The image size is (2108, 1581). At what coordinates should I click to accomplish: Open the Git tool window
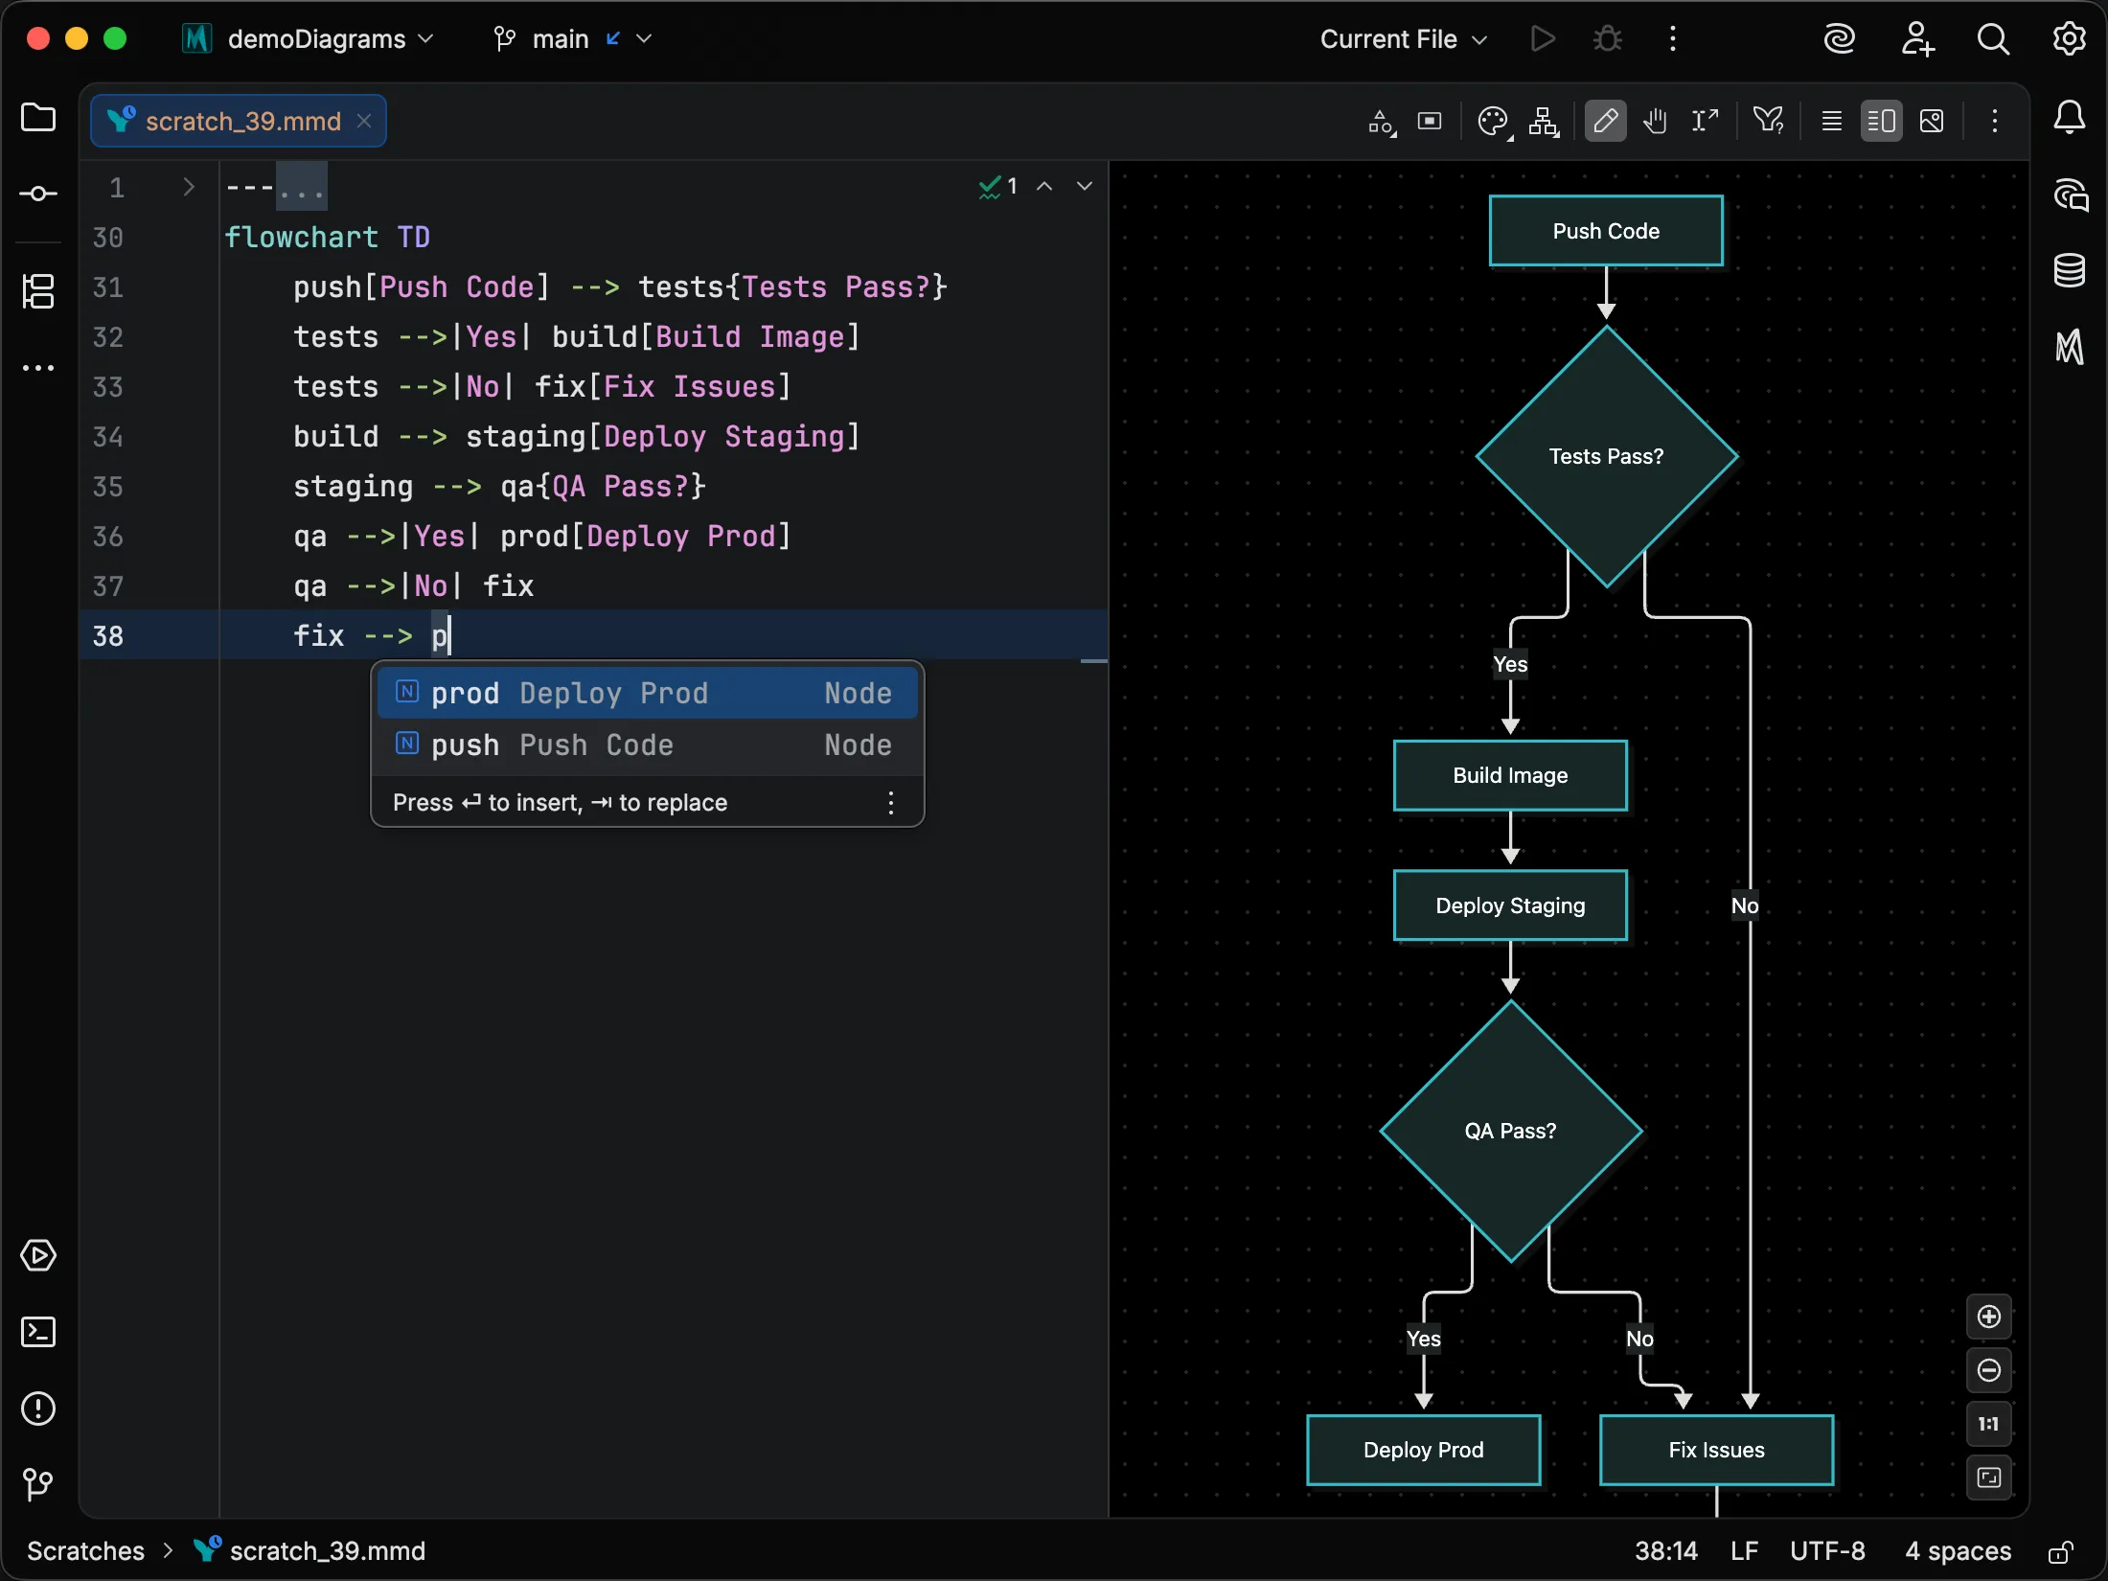(38, 1485)
